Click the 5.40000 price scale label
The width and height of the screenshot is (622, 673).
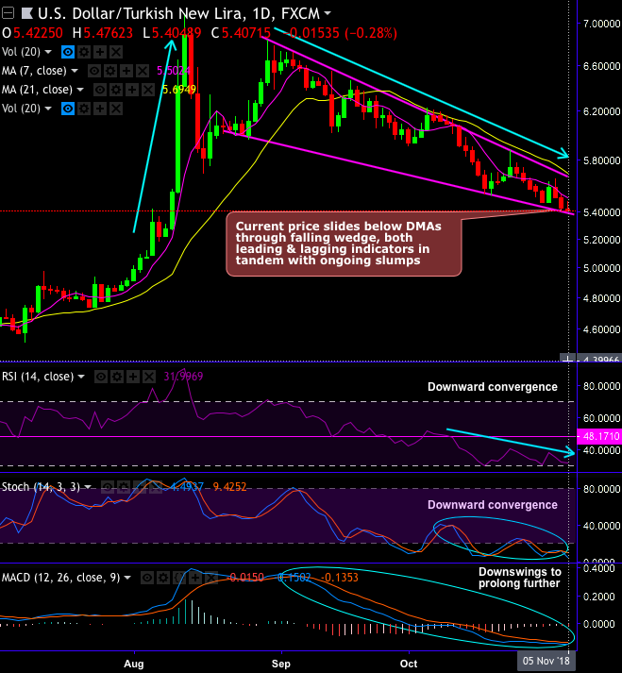[x=601, y=212]
